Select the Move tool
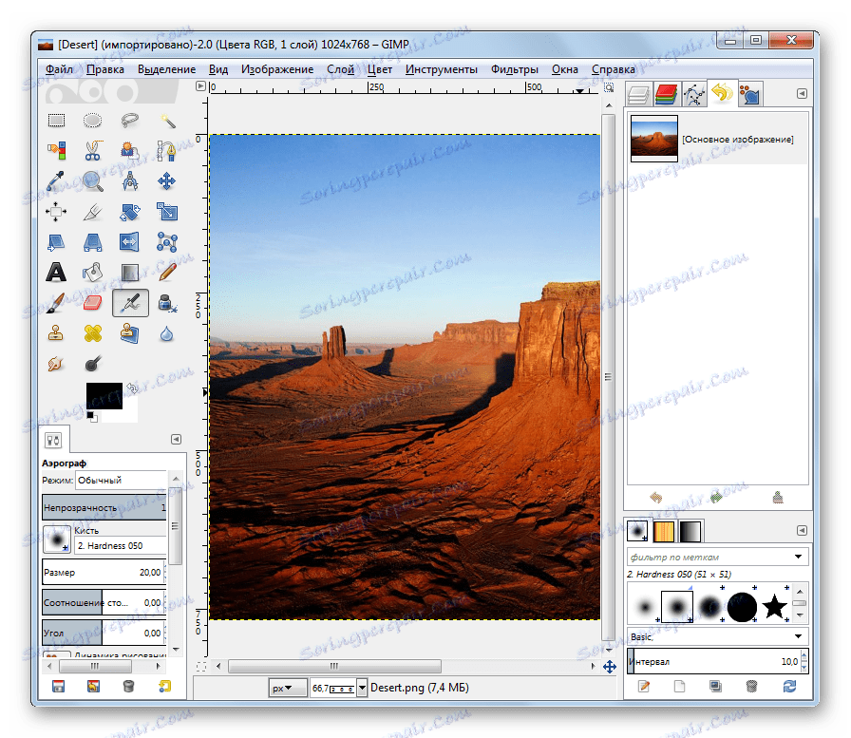Screen dimensions: 851x738 click(x=167, y=181)
